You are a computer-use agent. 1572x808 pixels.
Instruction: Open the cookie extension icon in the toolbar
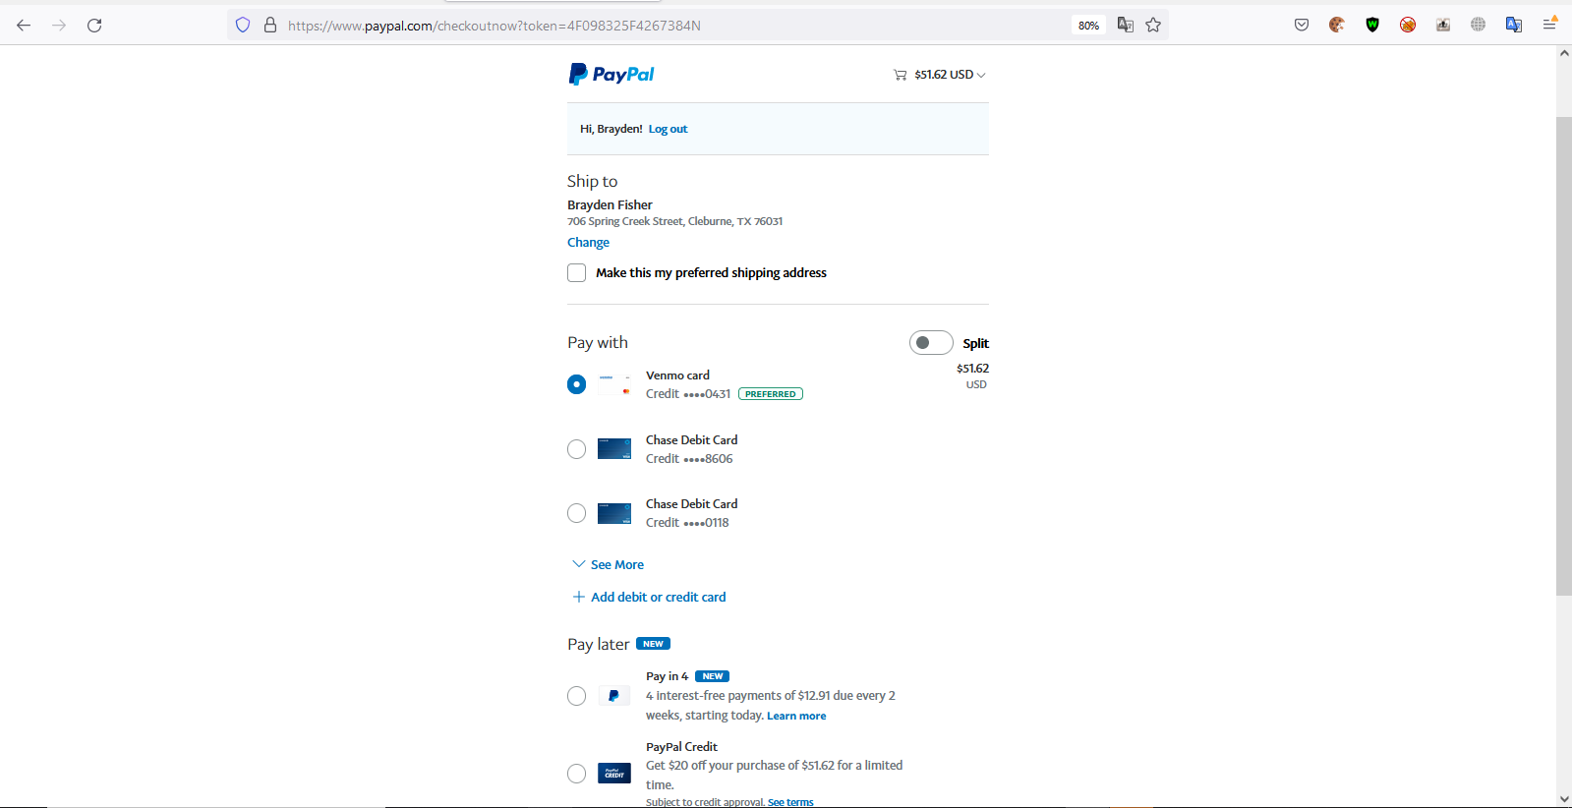coord(1337,26)
